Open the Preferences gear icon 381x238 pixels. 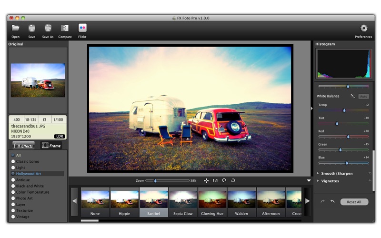pos(363,28)
